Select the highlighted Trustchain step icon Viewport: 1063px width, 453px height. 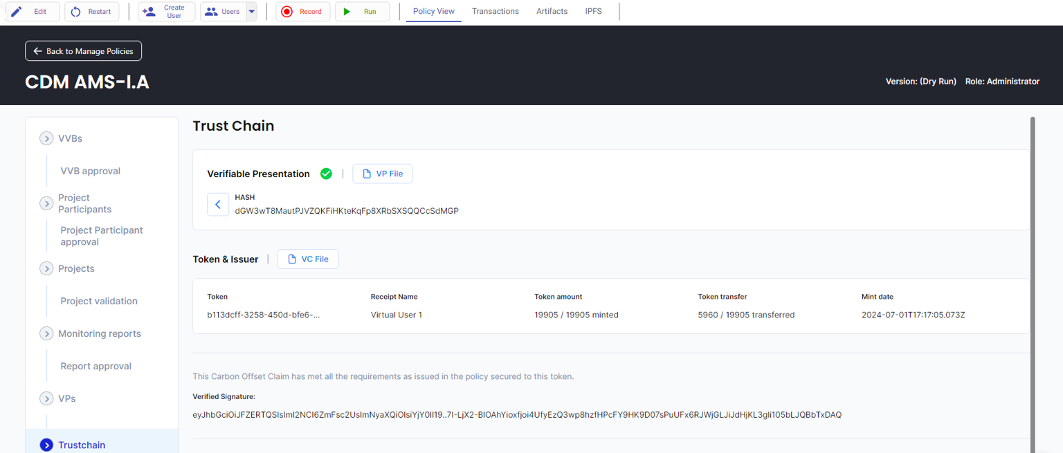pos(46,445)
